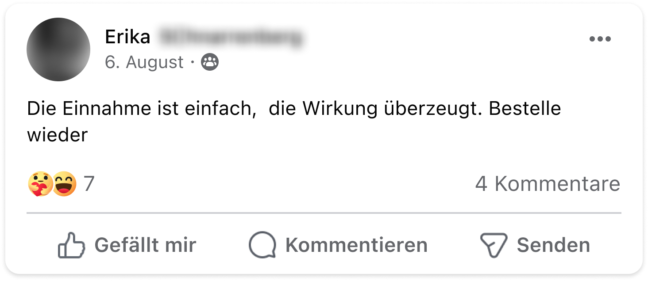Click the word Bestelle in the post
Viewport: 648px width, 281px height.
pos(525,109)
